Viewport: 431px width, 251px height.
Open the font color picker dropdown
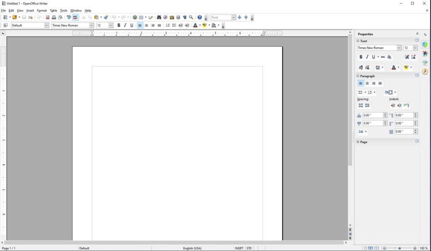[200, 25]
